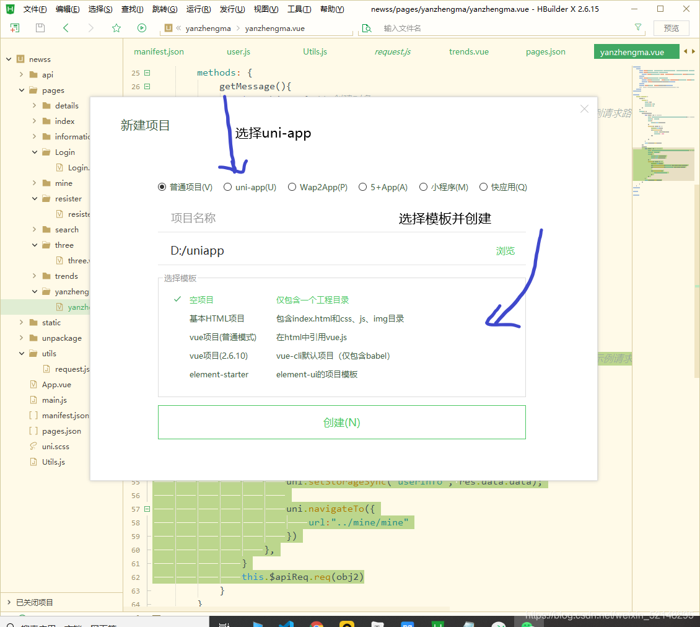The image size is (700, 627).
Task: Click the new file toolbar icon
Action: point(15,28)
